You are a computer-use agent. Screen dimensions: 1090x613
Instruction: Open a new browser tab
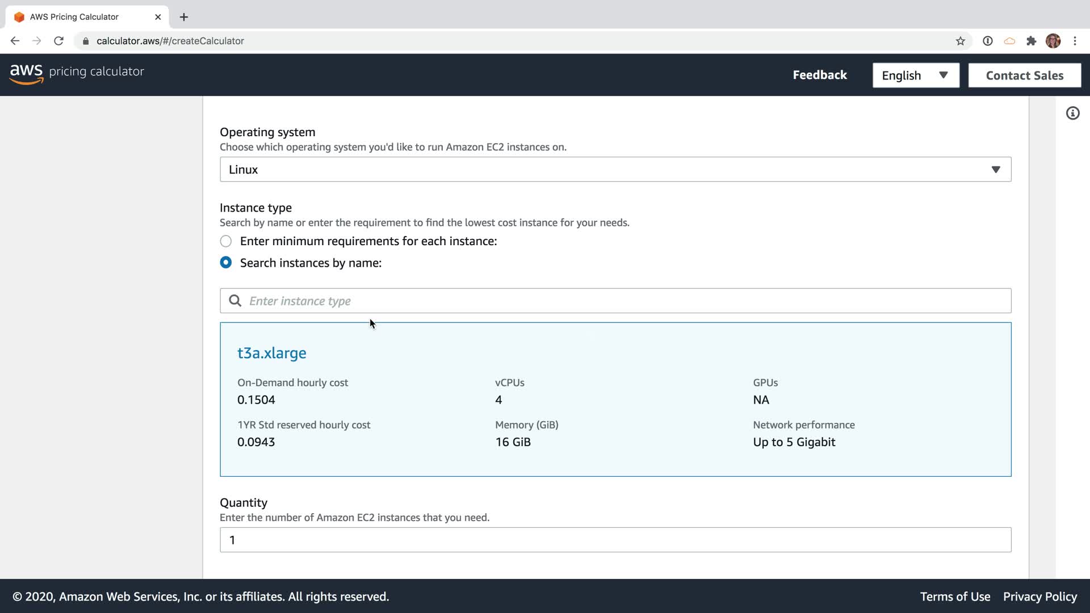point(184,17)
